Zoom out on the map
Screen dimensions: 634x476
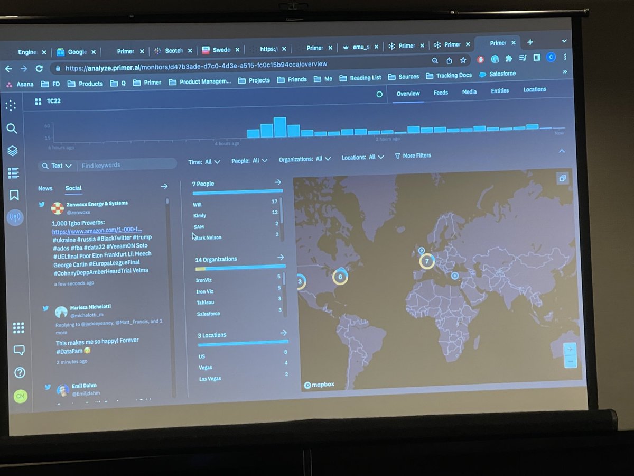(570, 361)
